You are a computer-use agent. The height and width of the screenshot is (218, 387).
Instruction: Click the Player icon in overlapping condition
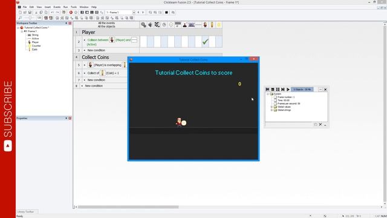(90, 65)
